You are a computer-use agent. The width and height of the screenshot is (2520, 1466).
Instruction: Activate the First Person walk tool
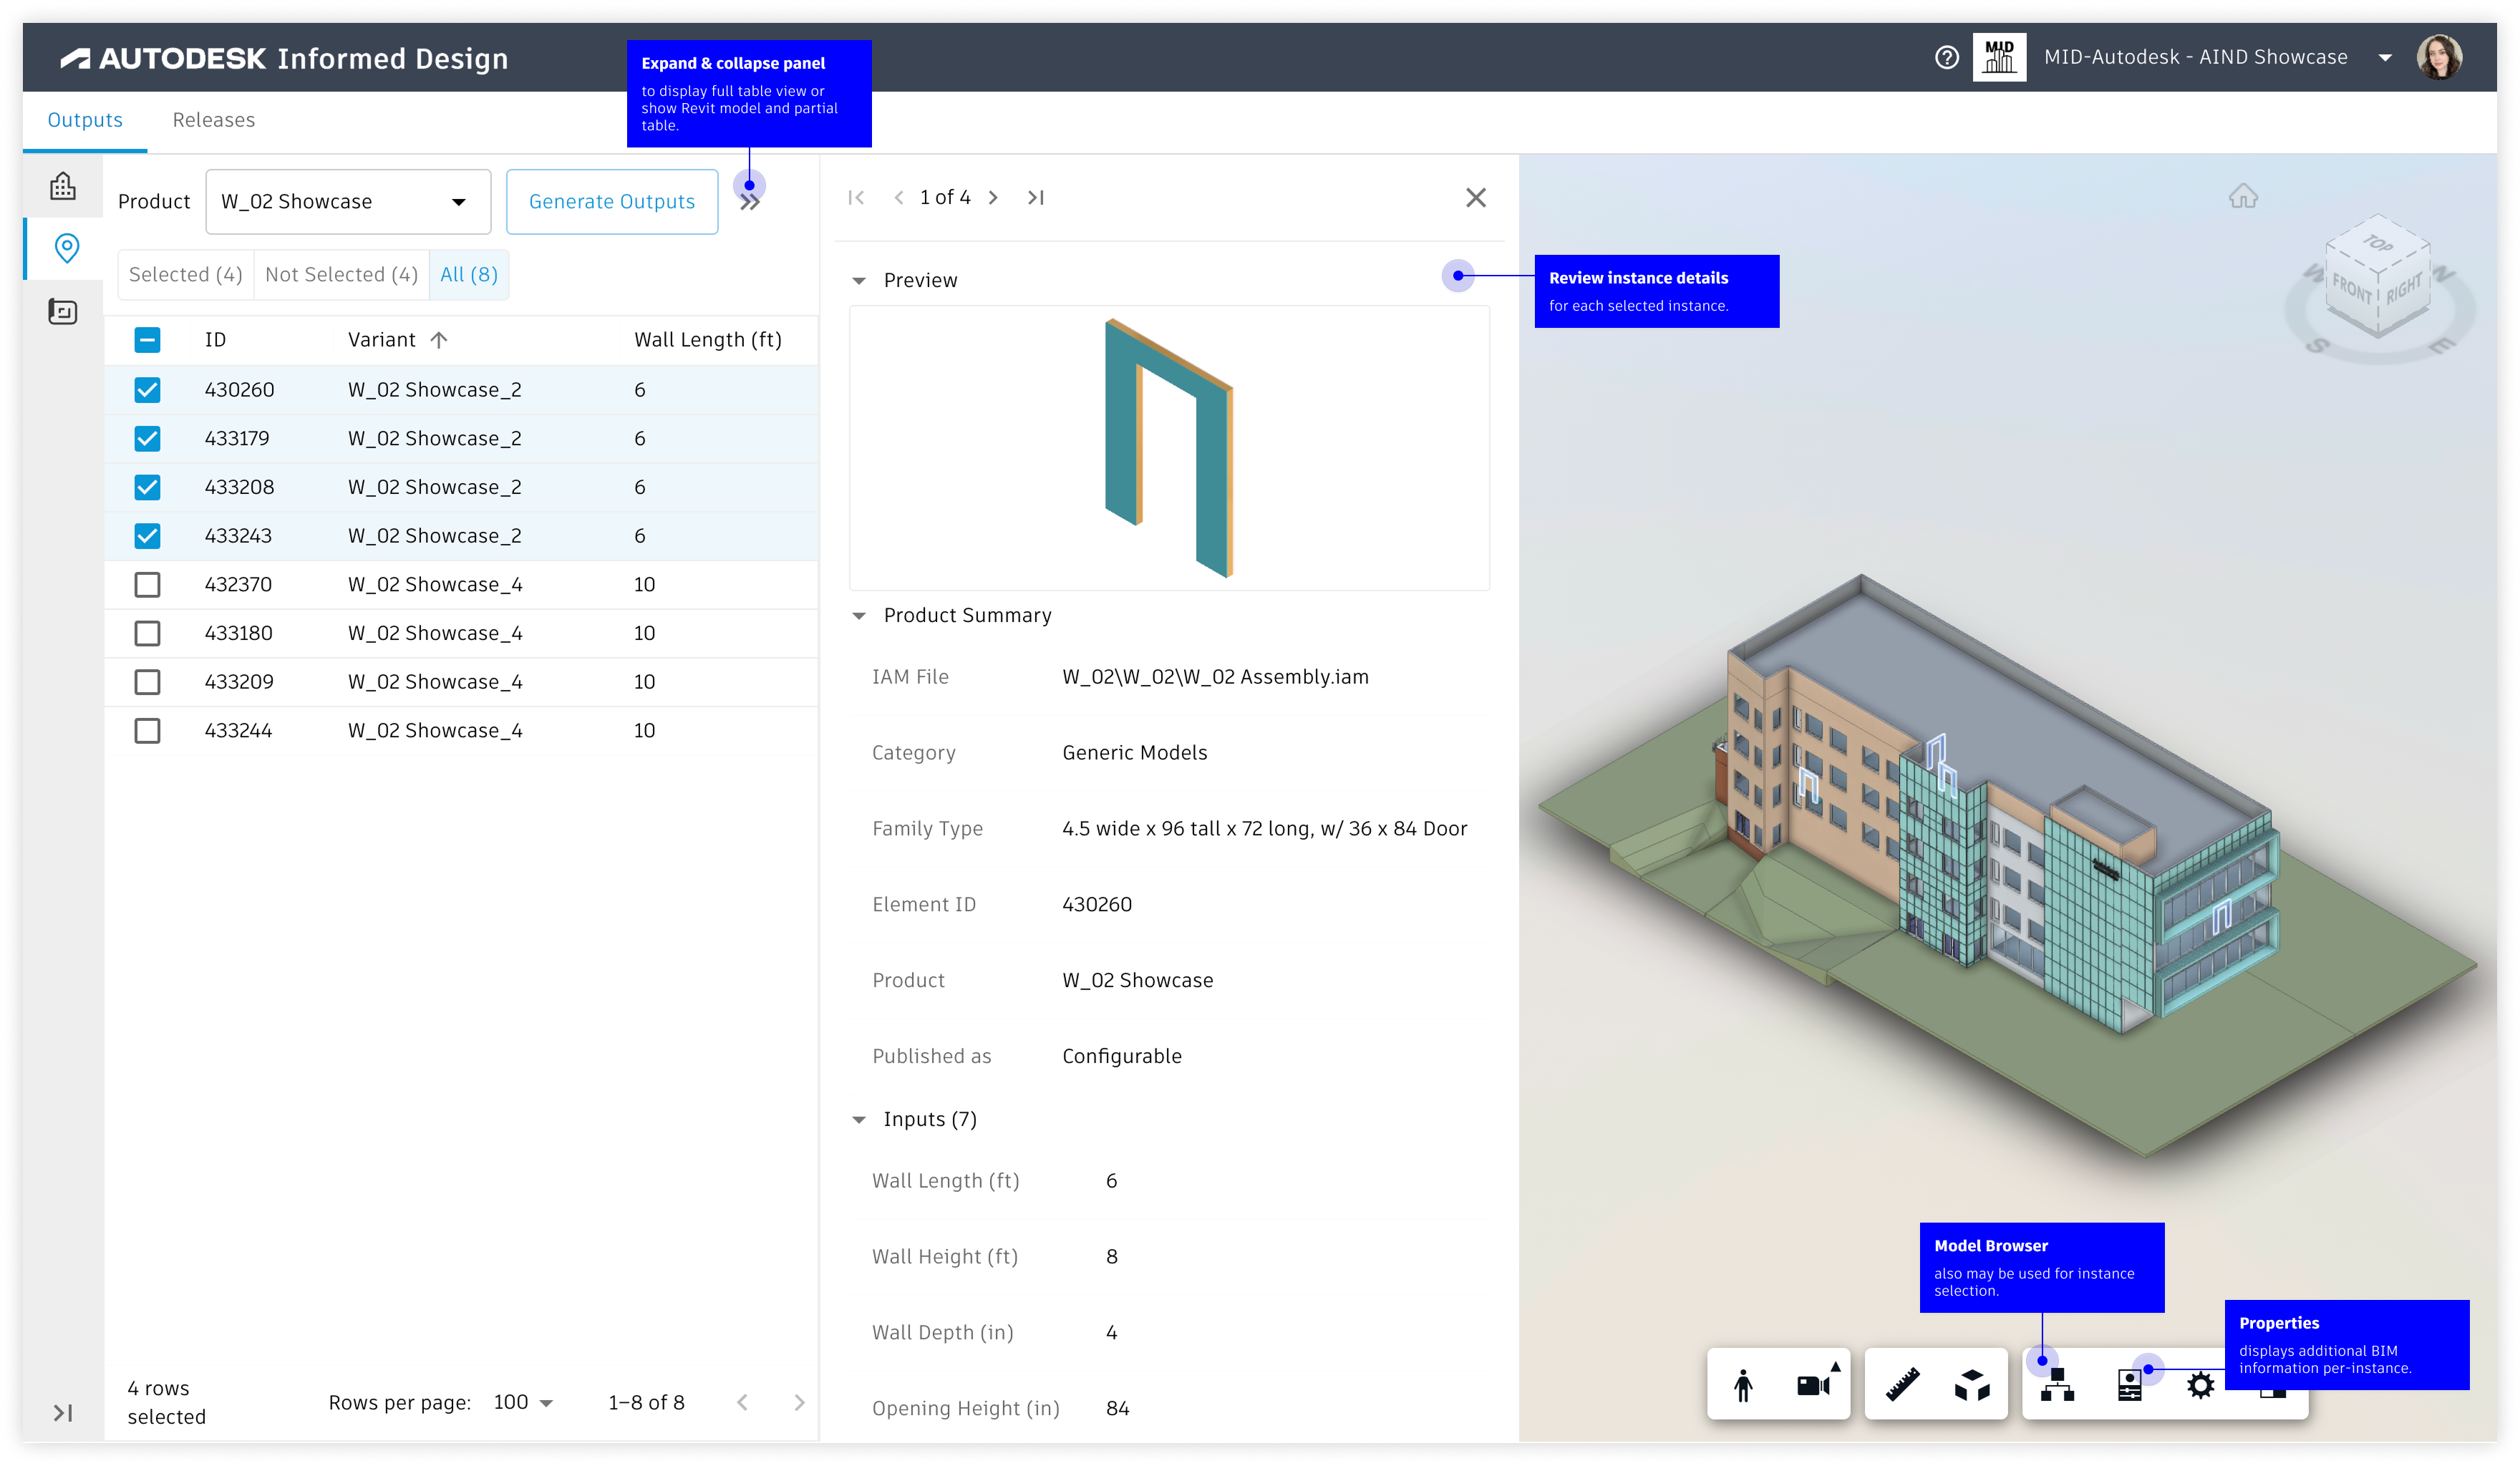click(x=1743, y=1385)
